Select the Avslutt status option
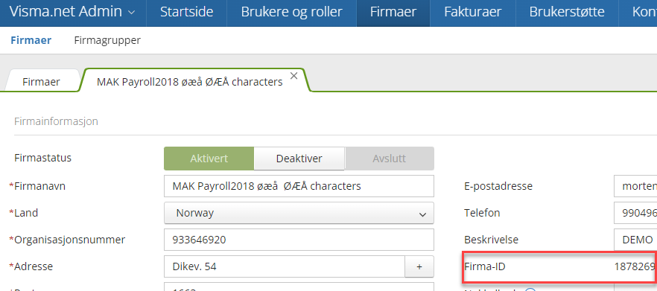The image size is (657, 291). pos(390,159)
